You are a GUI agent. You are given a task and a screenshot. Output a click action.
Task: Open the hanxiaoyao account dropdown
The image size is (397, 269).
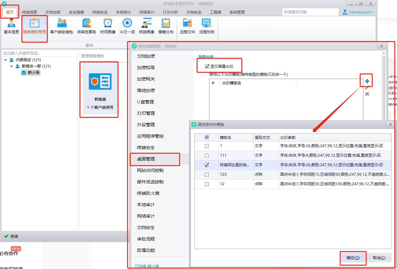tap(361, 12)
